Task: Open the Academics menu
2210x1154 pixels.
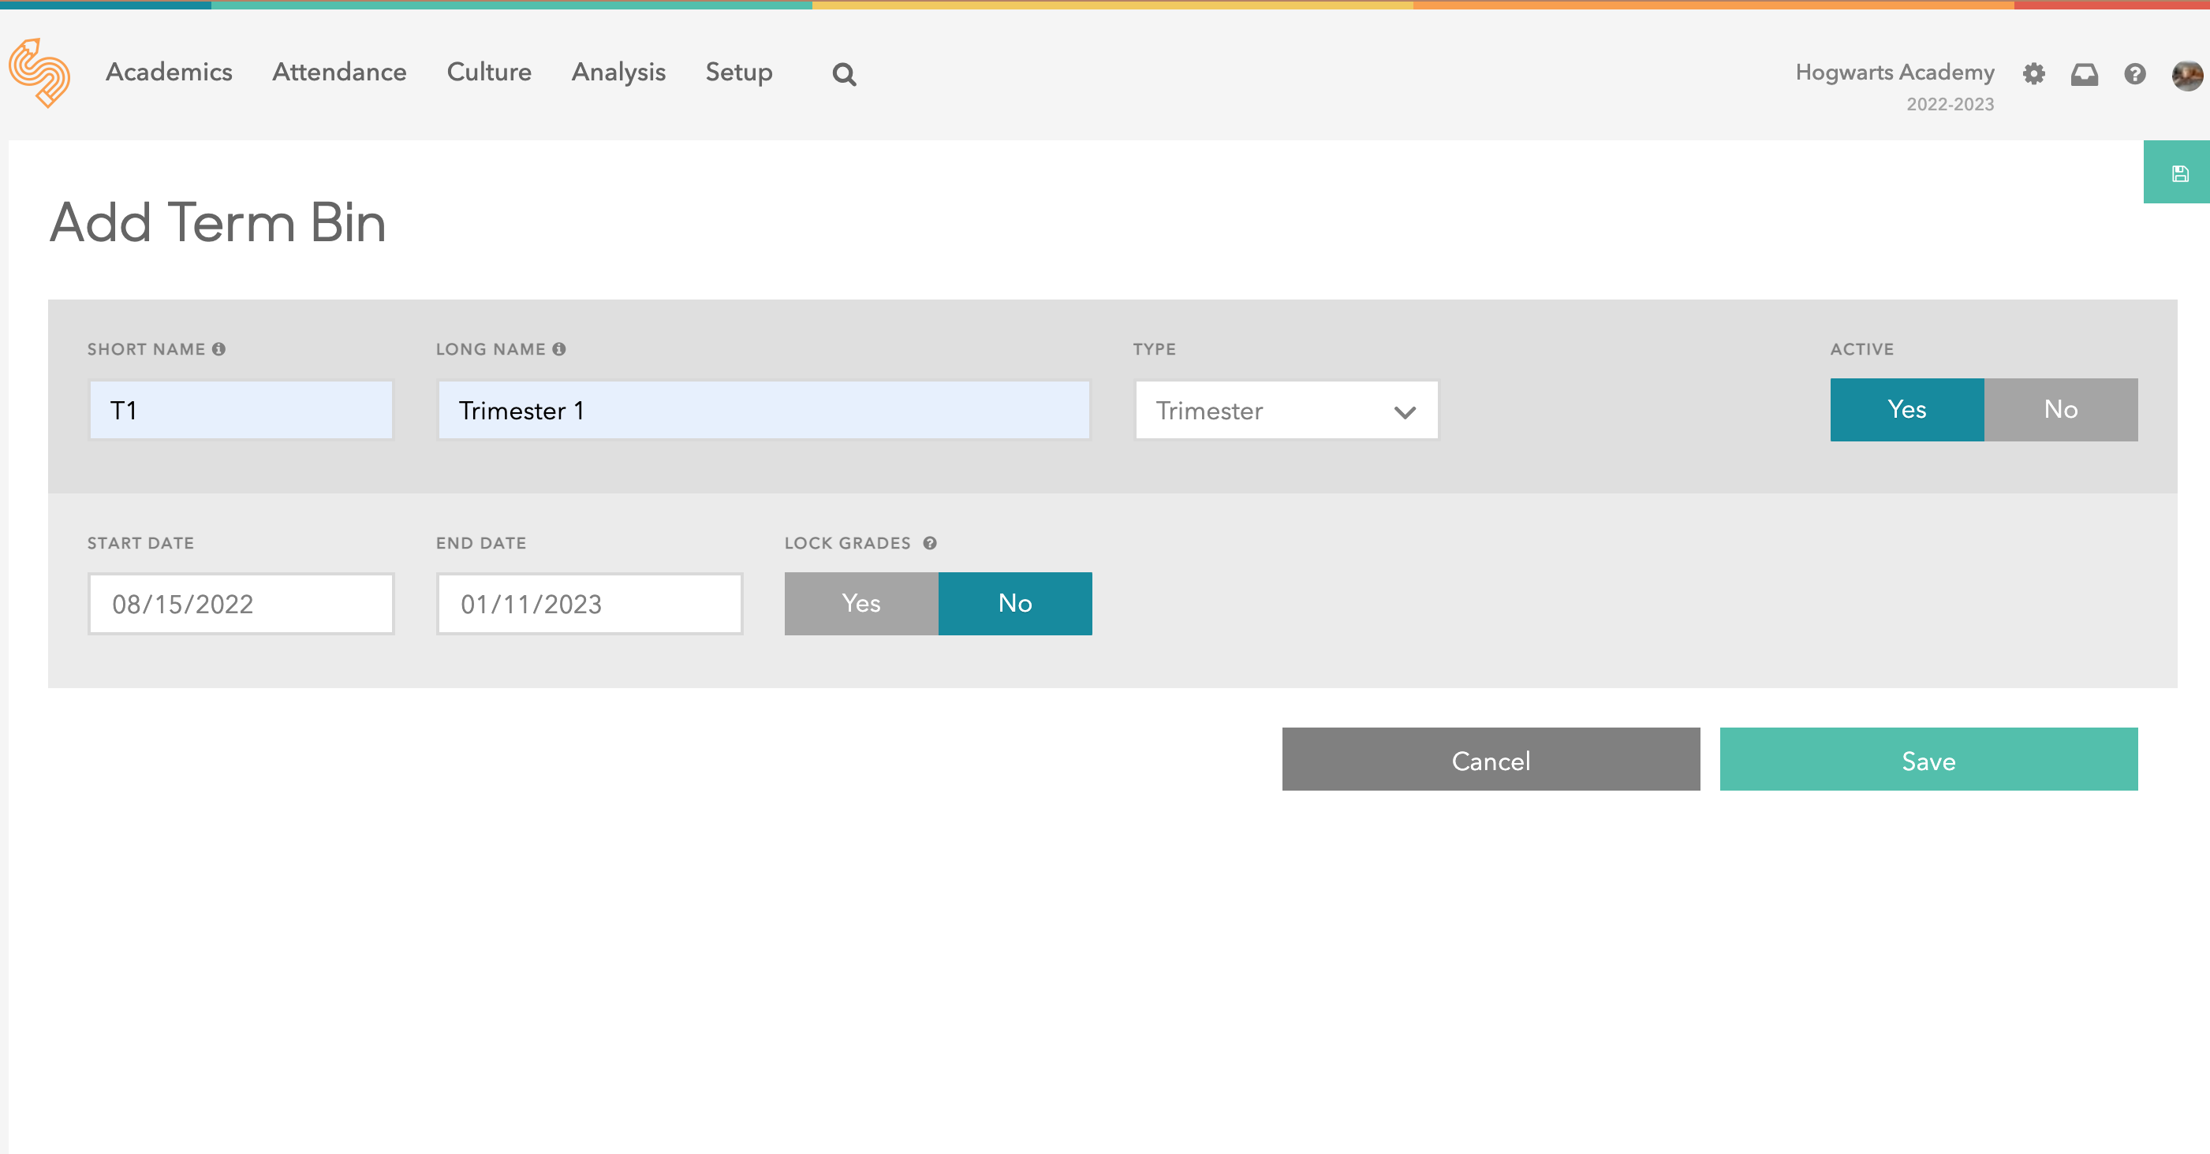Action: 169,72
